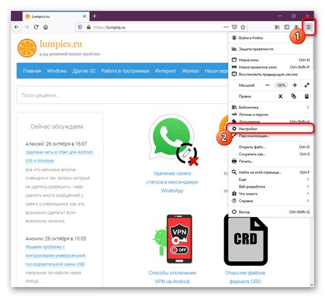Open page actions three-dot menu
This screenshot has height=298, width=325.
(x=226, y=27)
